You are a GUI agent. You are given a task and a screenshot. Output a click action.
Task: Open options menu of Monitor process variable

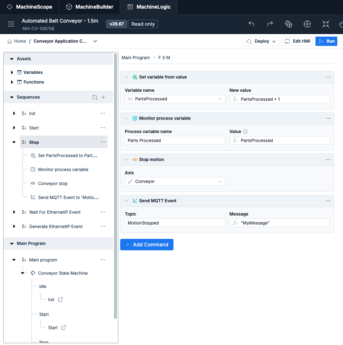[328, 118]
